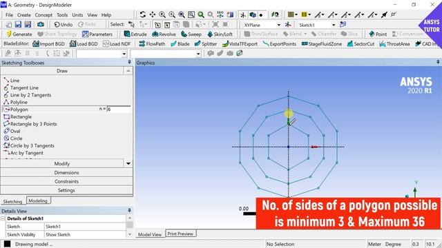Toggle display points dot icon
This screenshot has width=442, height=248.
(x=261, y=14)
